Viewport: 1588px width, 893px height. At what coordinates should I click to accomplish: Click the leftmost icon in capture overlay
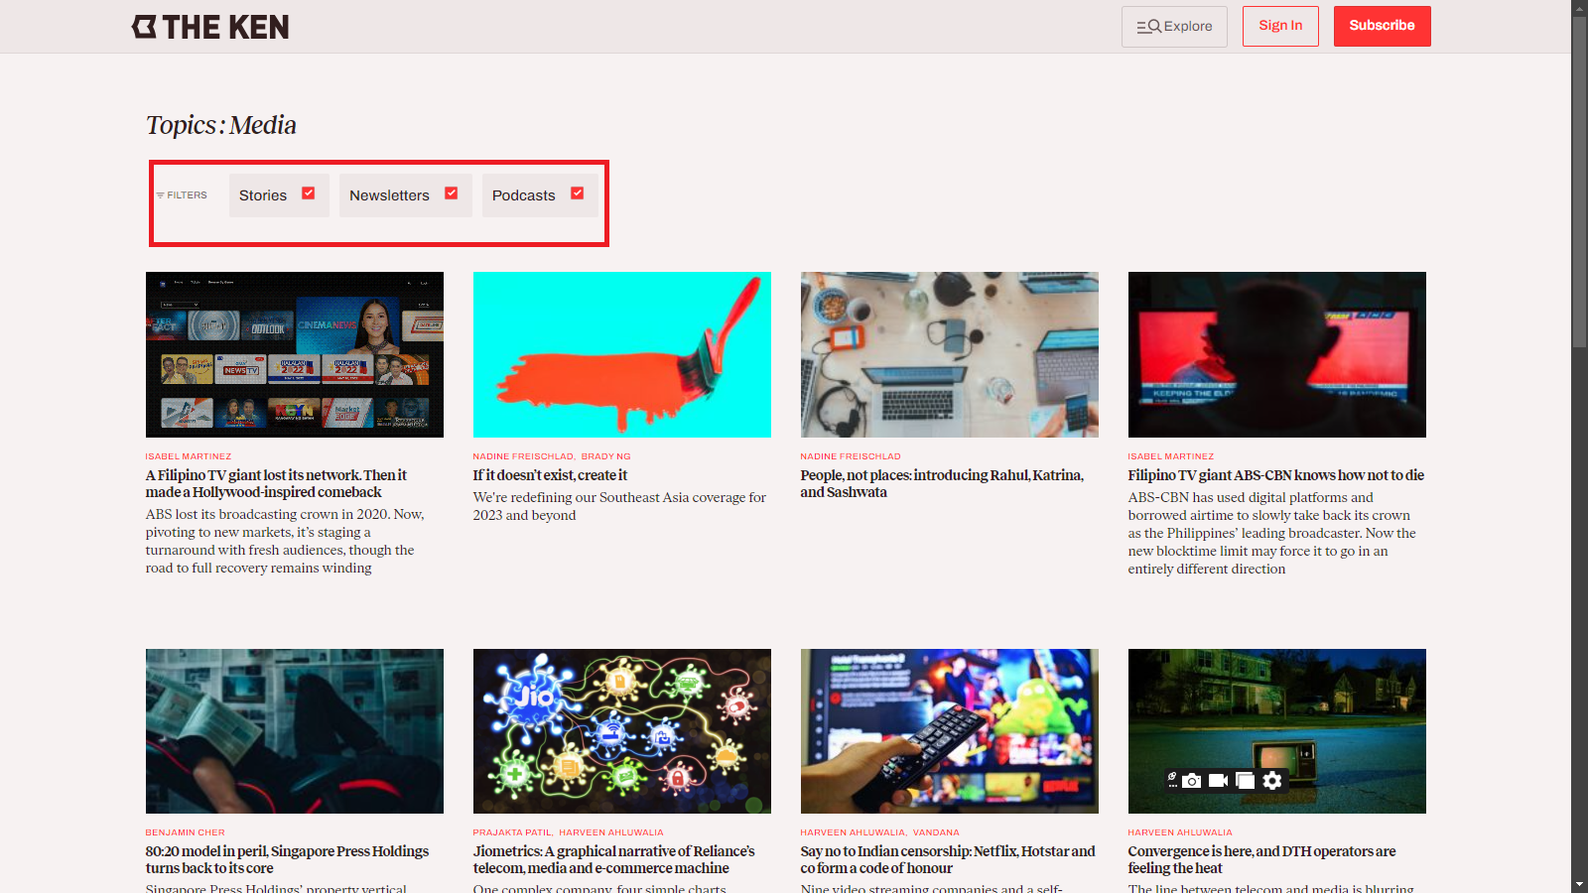1172,781
